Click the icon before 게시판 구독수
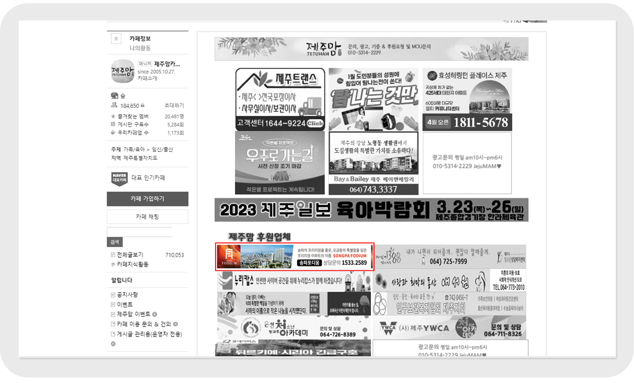The width and height of the screenshot is (634, 383). 113,124
